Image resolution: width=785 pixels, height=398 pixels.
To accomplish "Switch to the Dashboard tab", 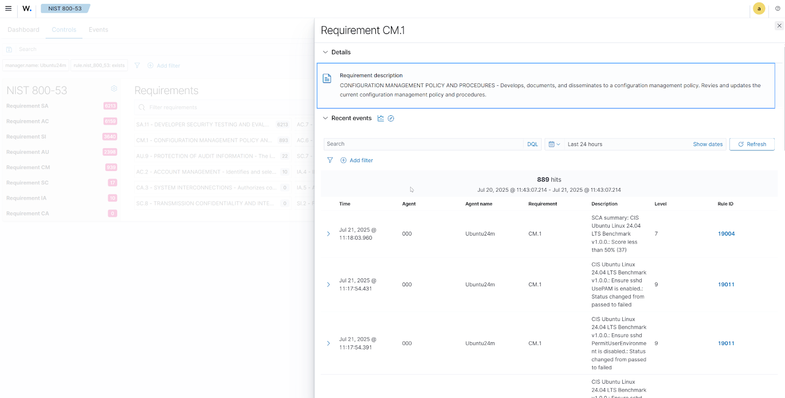I will [23, 30].
